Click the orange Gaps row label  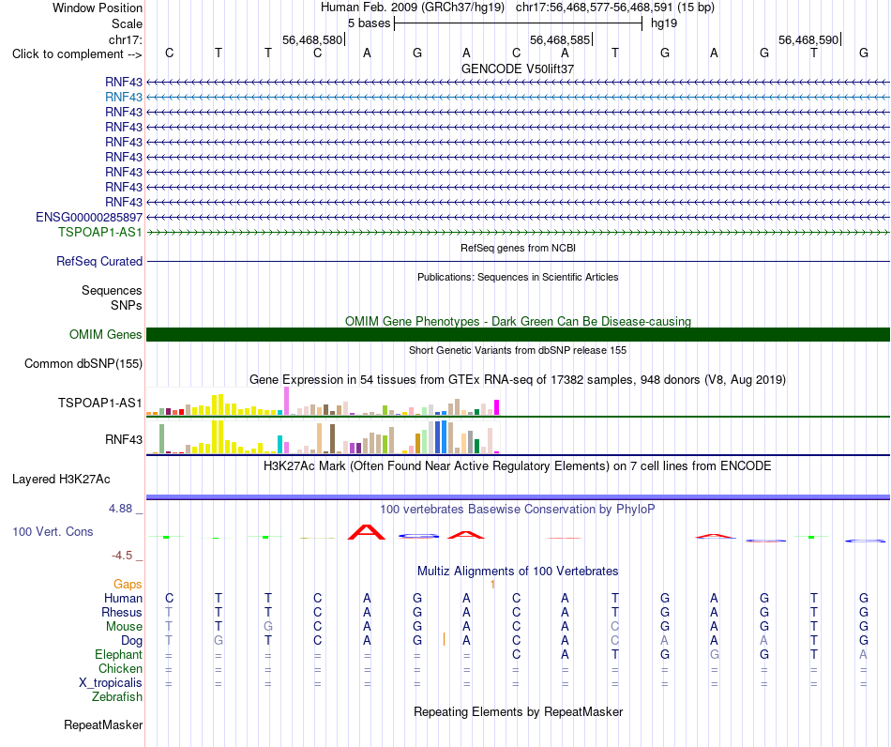click(x=128, y=585)
